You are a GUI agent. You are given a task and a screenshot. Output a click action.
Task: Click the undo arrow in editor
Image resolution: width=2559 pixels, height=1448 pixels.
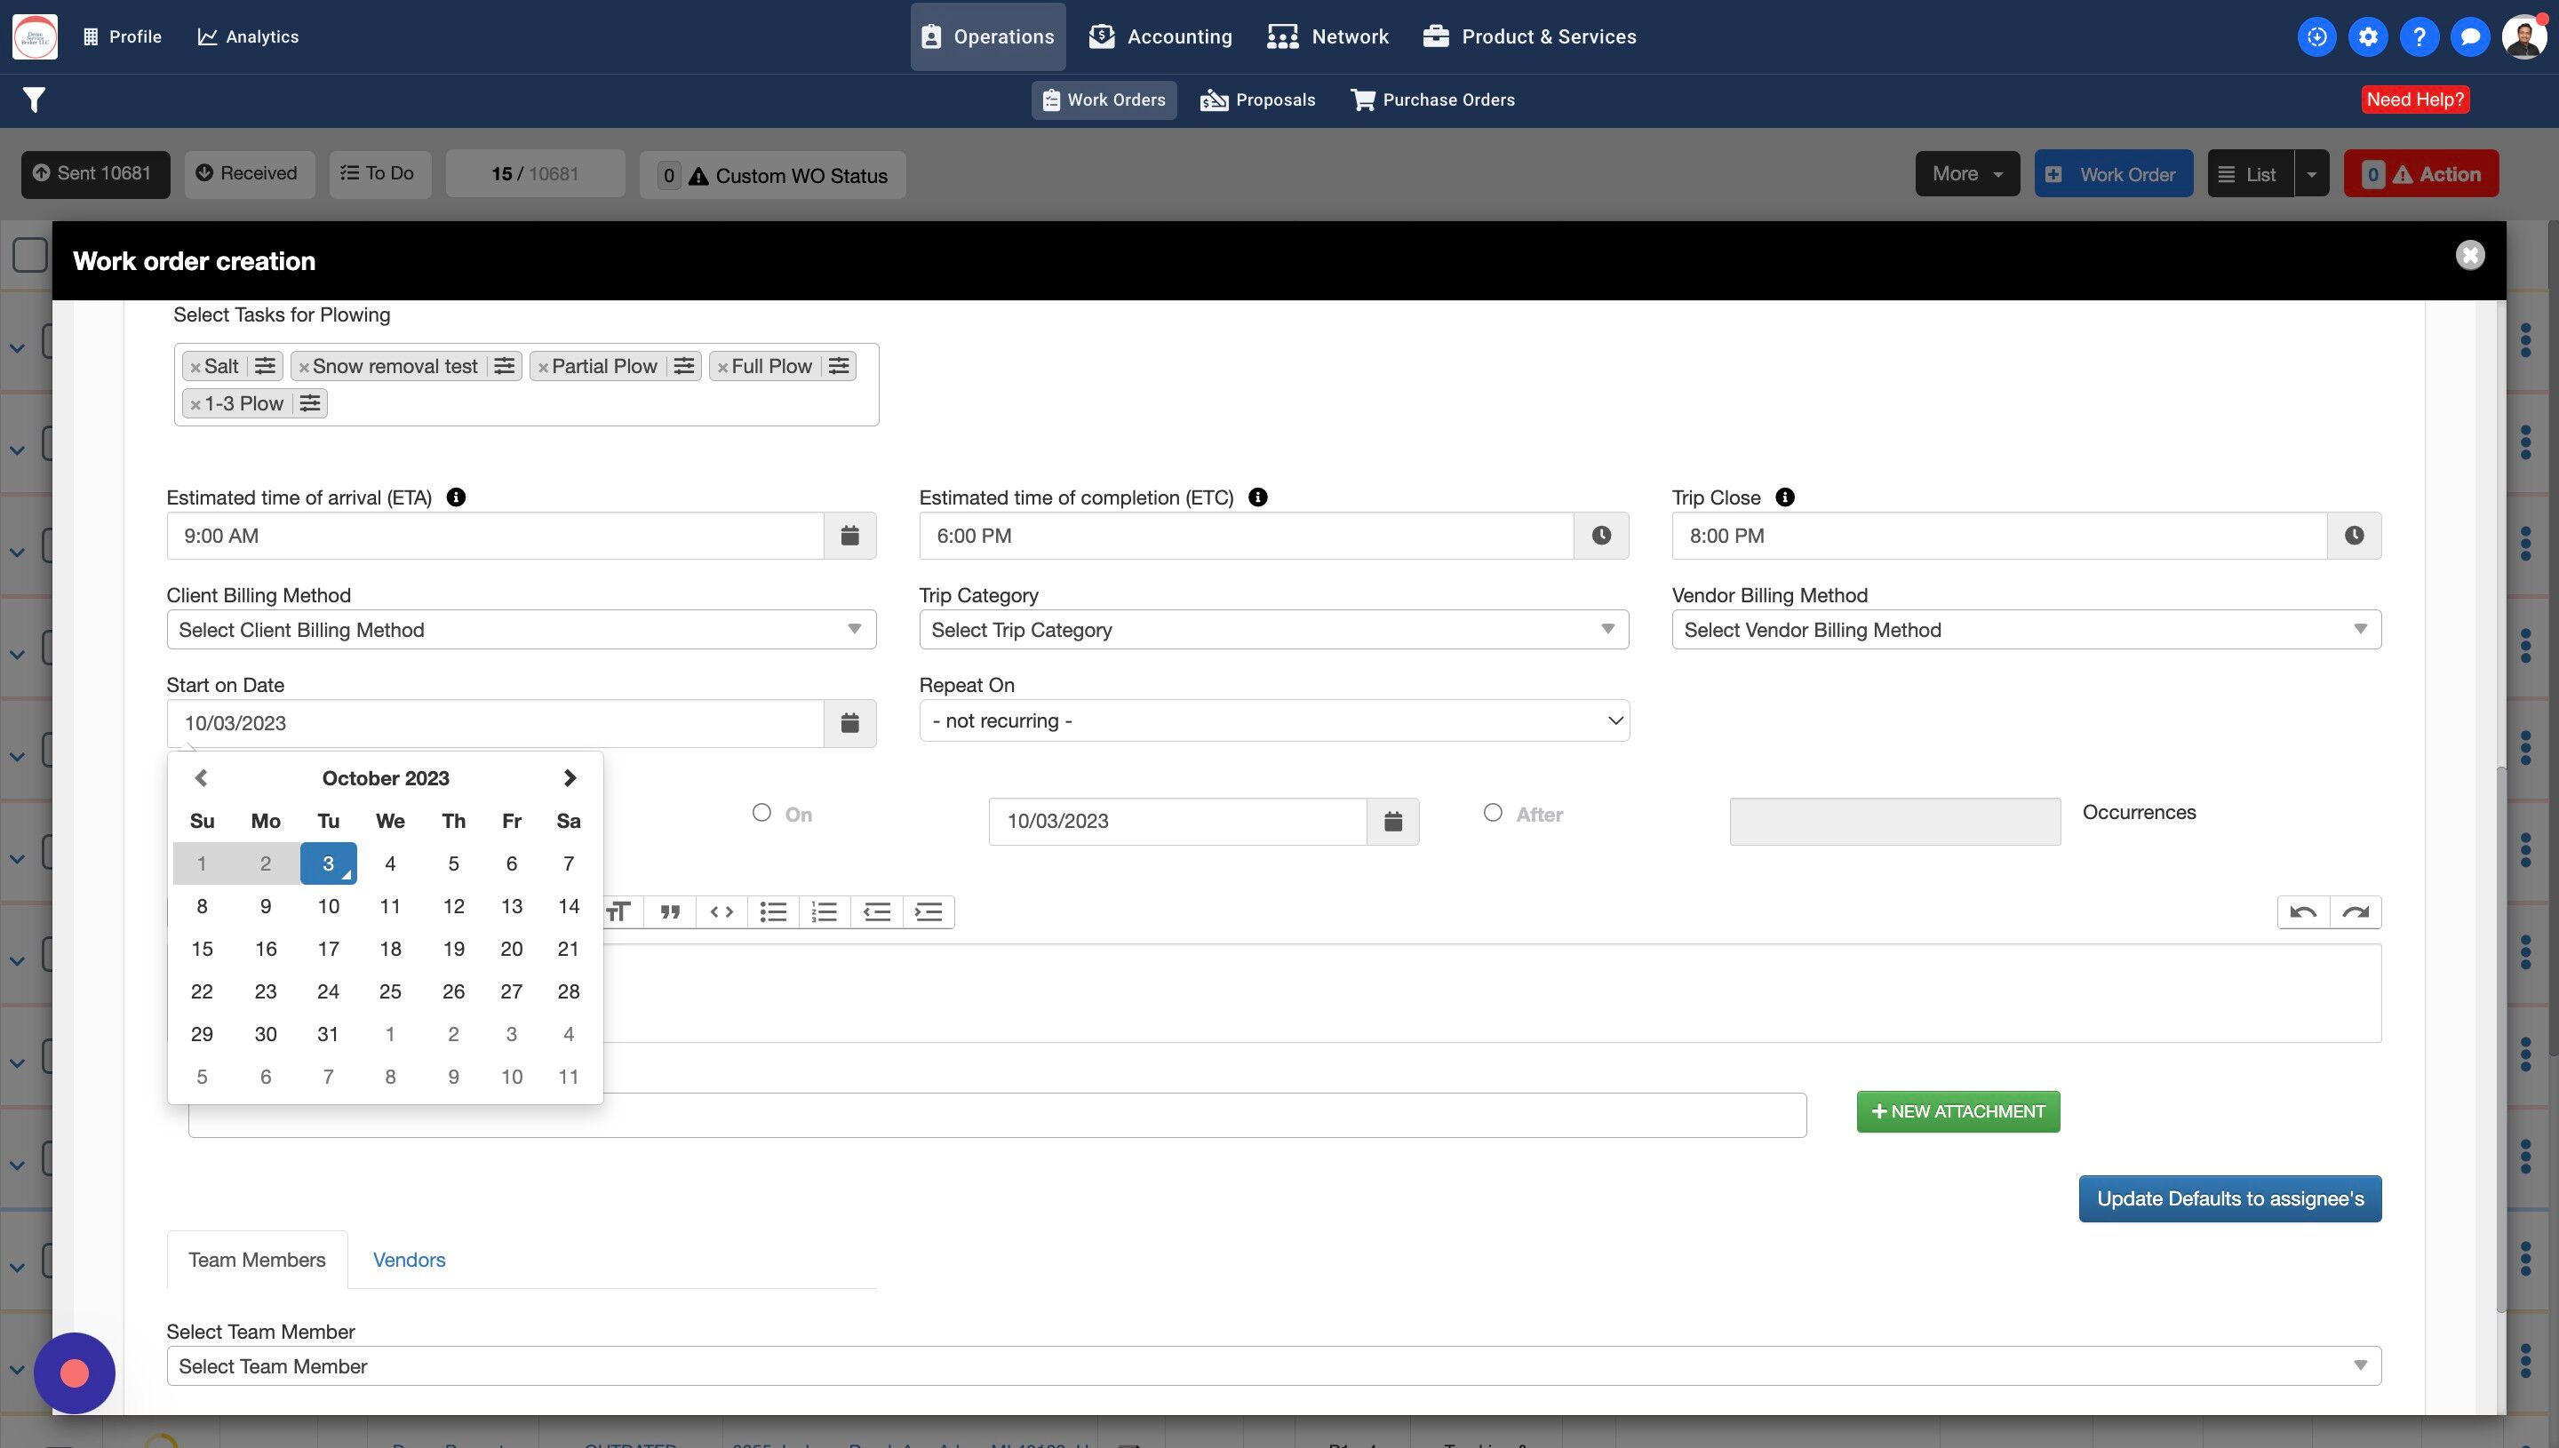pyautogui.click(x=2302, y=912)
